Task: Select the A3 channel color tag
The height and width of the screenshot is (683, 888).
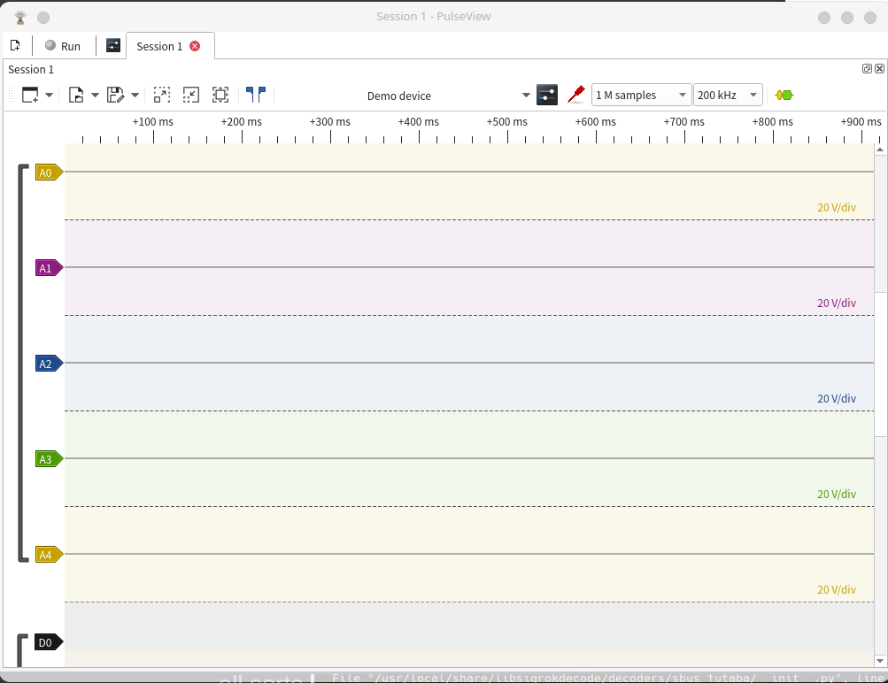Action: coord(48,459)
